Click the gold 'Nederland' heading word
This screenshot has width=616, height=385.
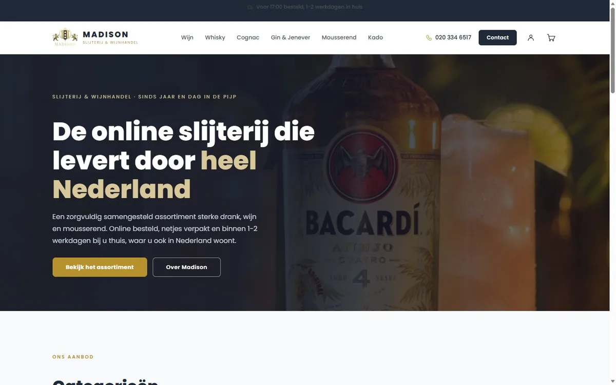(122, 189)
